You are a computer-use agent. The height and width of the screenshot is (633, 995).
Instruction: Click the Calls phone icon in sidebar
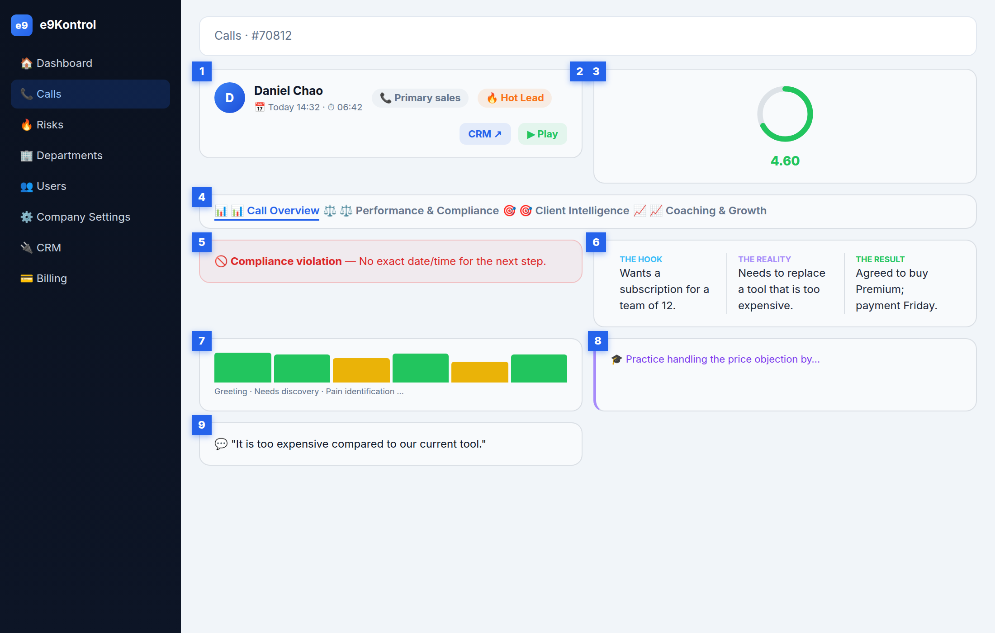(27, 94)
